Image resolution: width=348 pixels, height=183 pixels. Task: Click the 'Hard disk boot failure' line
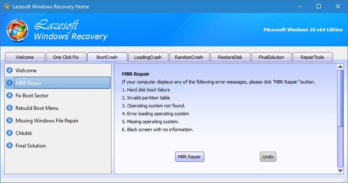(x=146, y=90)
